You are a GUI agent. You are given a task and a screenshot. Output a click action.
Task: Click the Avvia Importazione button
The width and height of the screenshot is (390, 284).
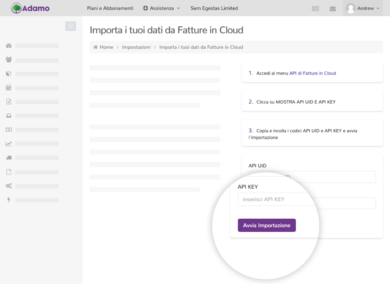tap(267, 225)
